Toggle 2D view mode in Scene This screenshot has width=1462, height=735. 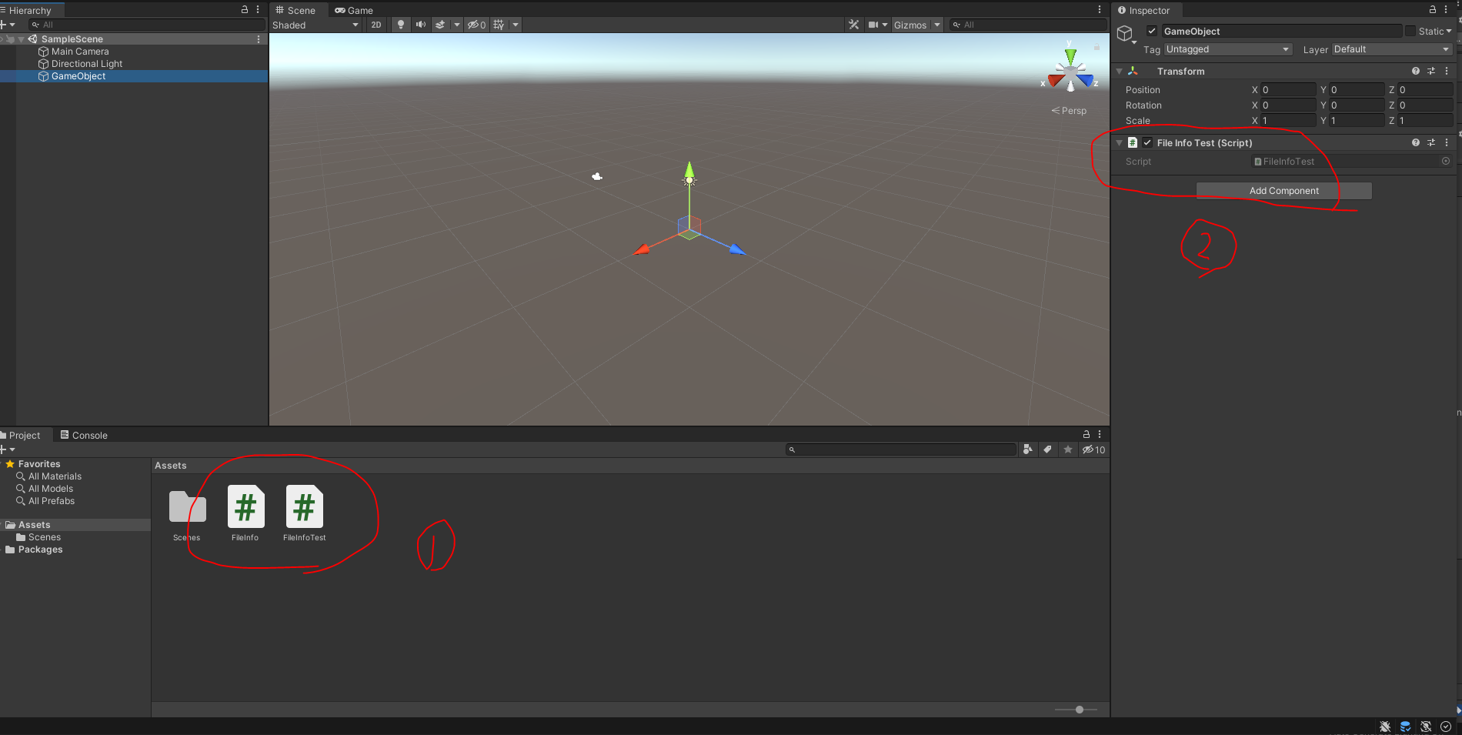pyautogui.click(x=376, y=24)
